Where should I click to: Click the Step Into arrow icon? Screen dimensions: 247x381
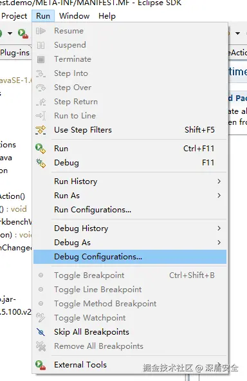pos(41,73)
